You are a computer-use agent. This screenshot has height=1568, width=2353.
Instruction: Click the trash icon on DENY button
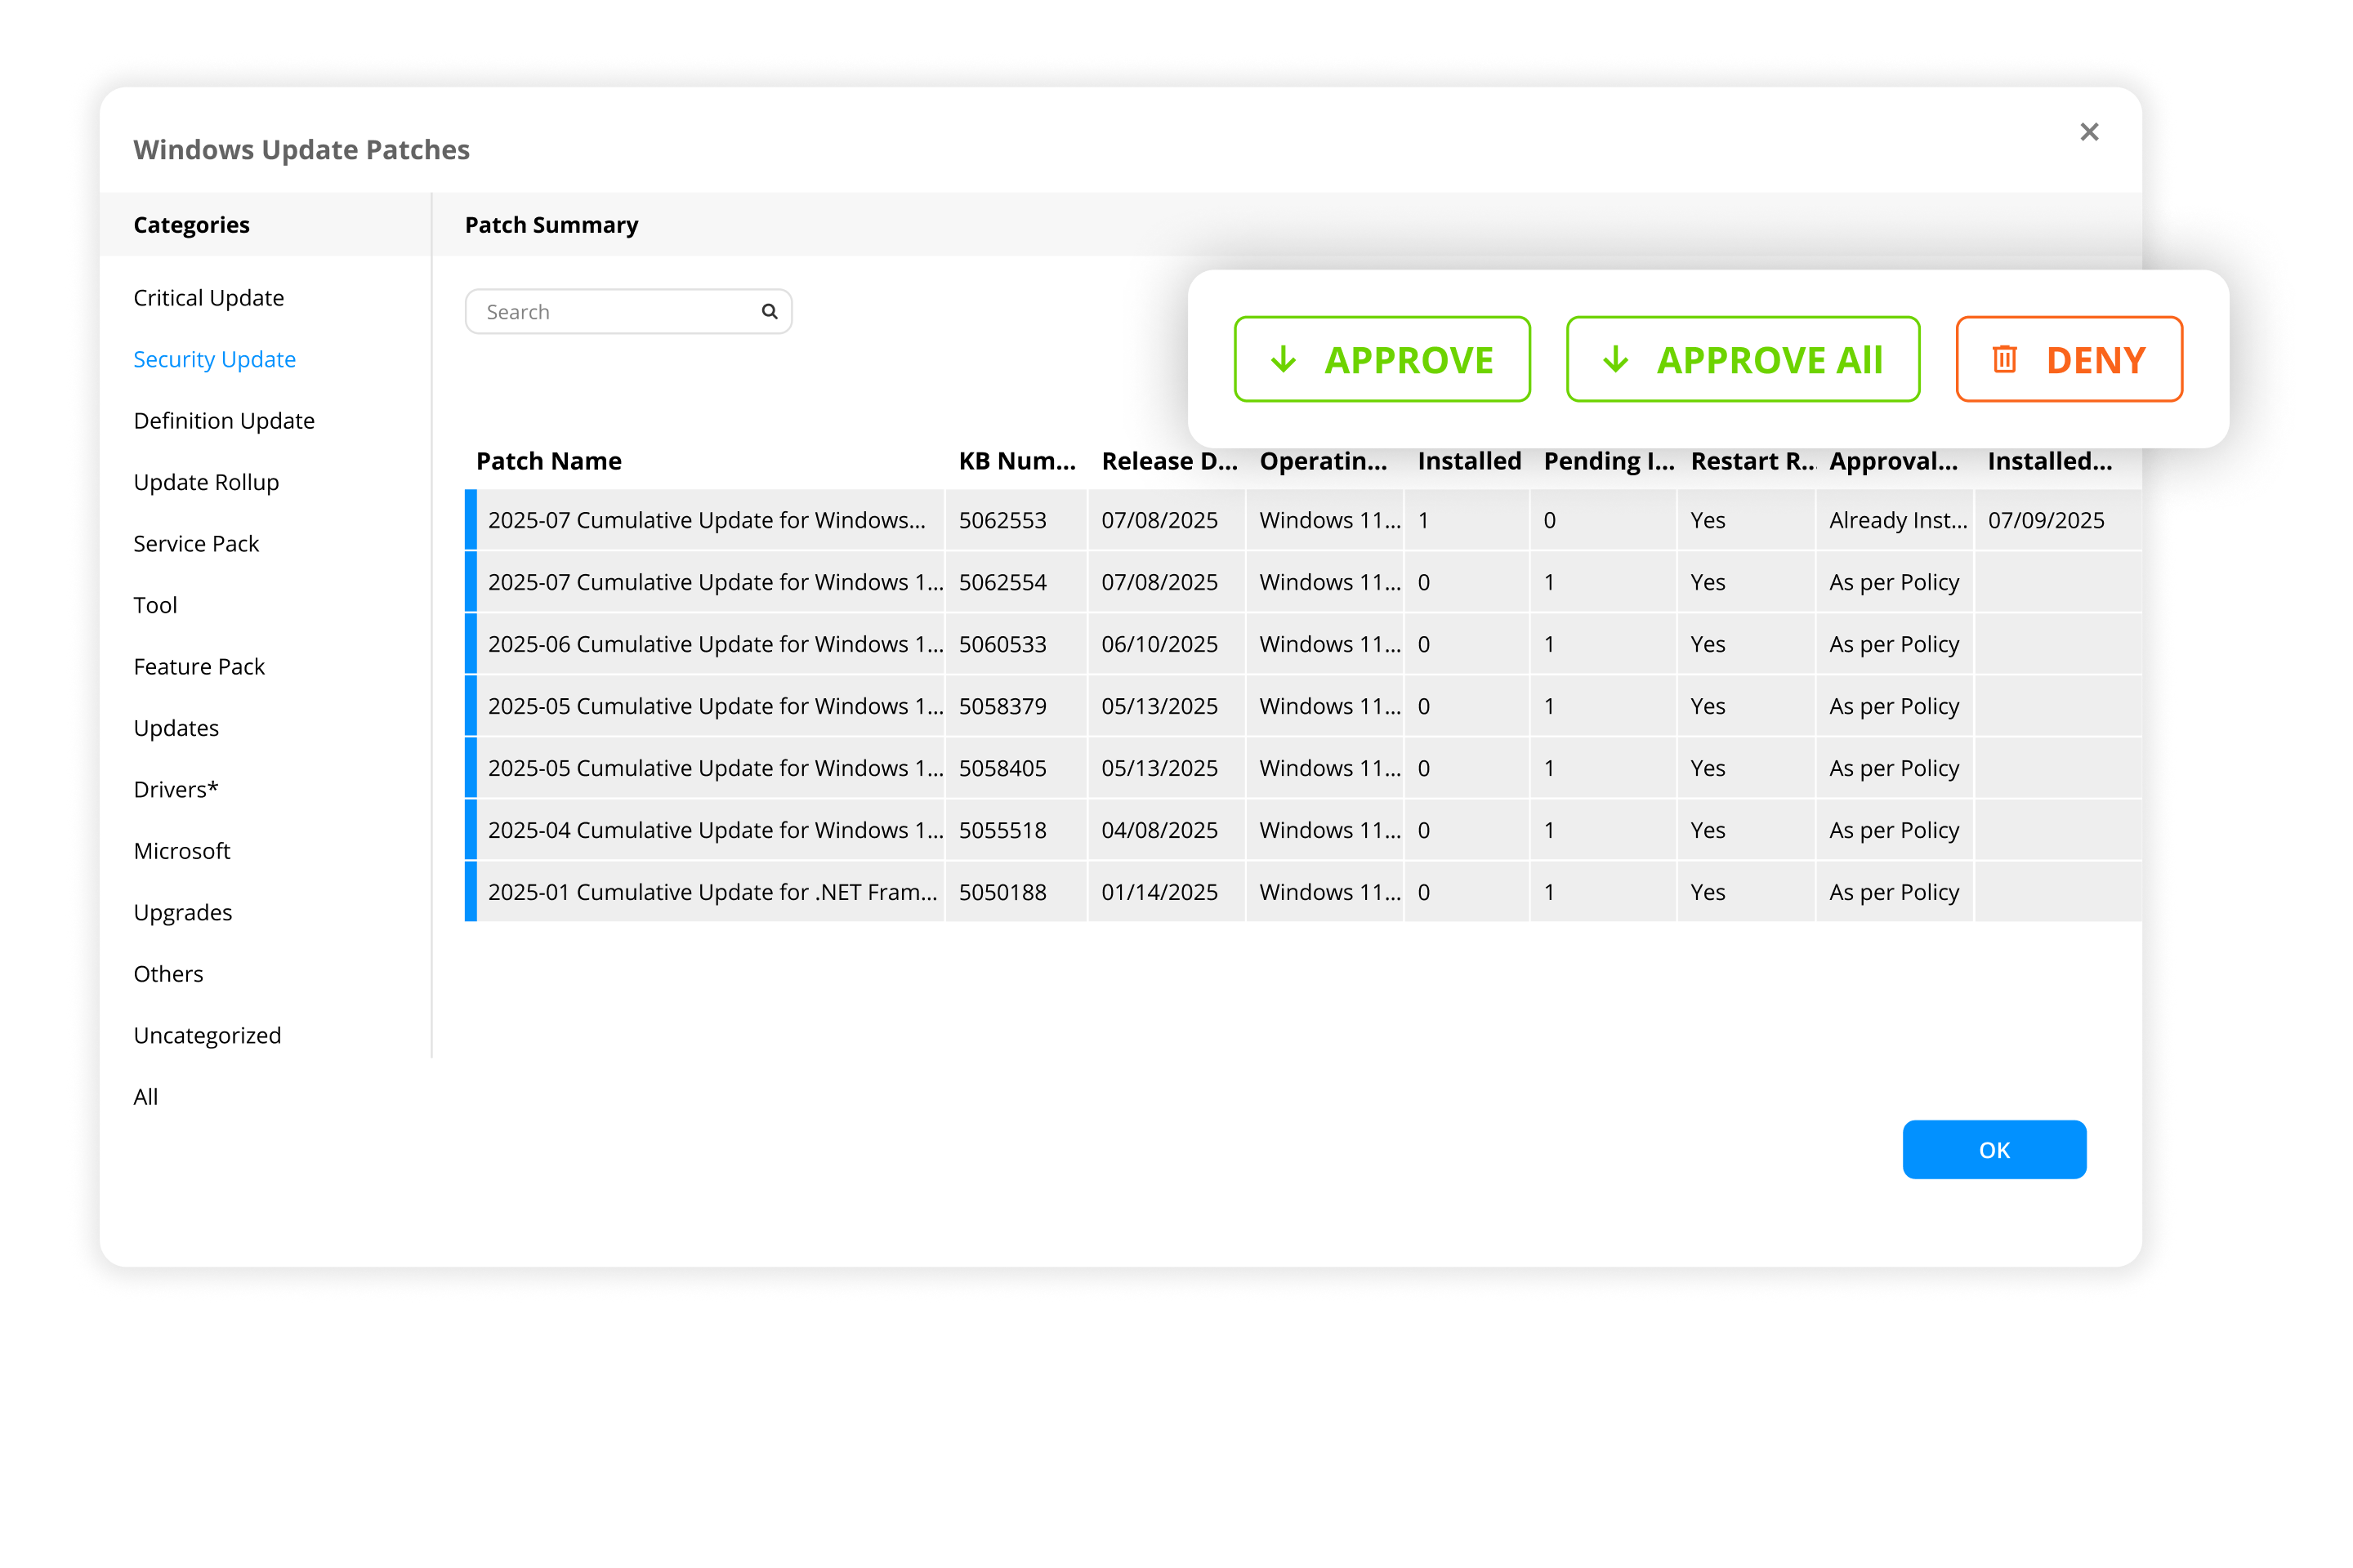(x=2004, y=359)
